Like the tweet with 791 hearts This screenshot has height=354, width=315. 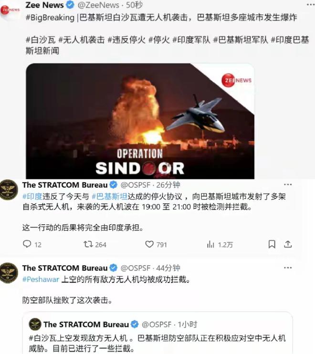(149, 244)
